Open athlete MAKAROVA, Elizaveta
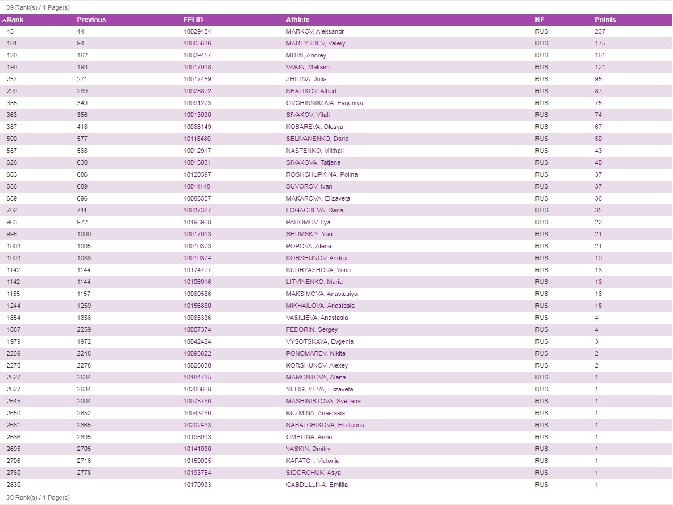 coord(318,199)
